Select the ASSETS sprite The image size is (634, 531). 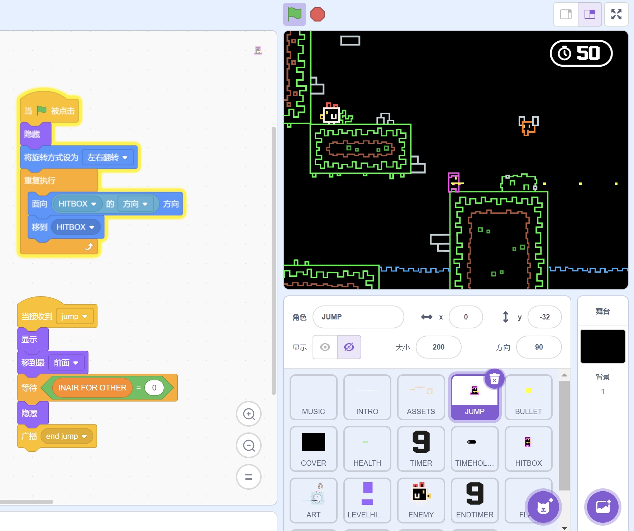421,397
